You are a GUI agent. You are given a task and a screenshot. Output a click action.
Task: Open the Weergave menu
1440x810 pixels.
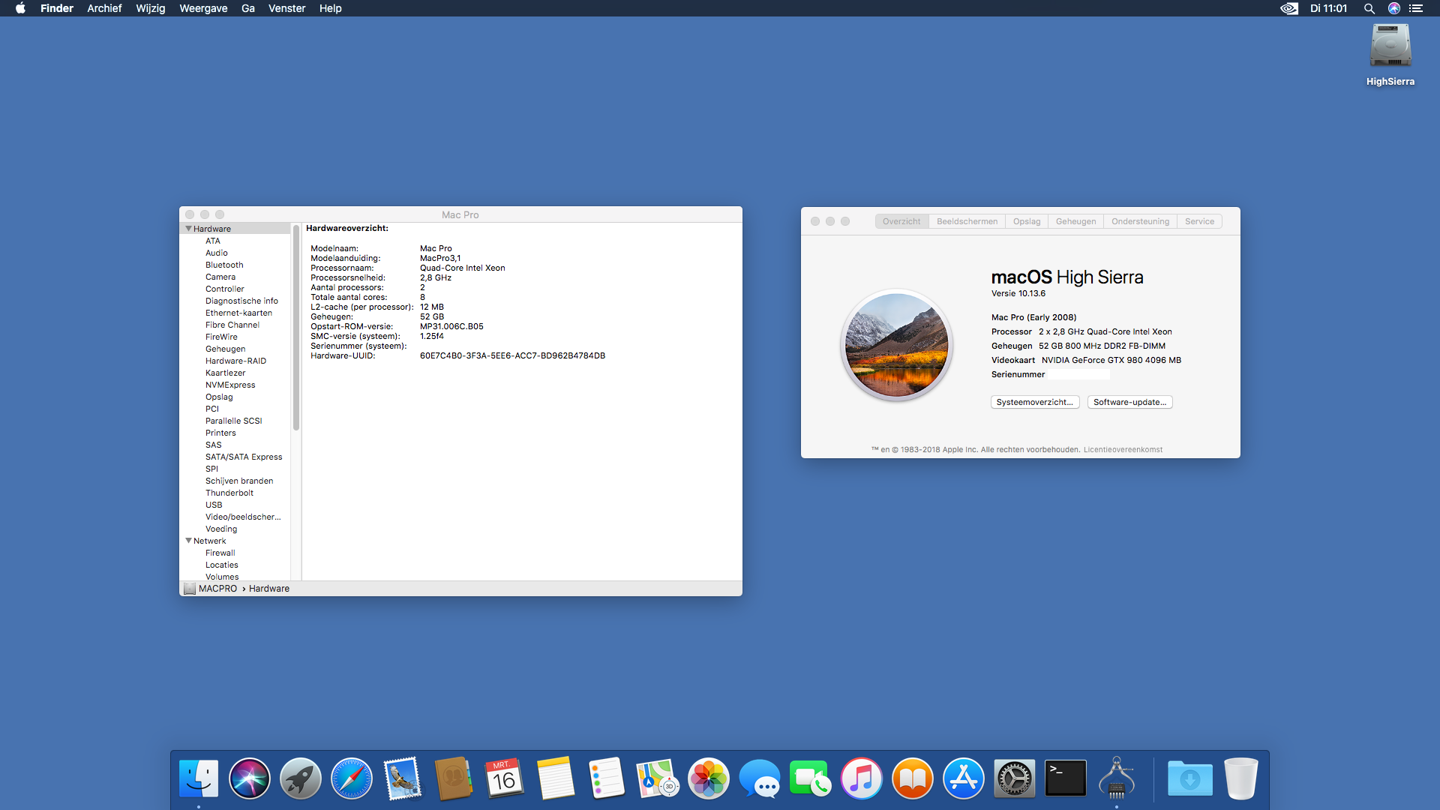(x=203, y=8)
